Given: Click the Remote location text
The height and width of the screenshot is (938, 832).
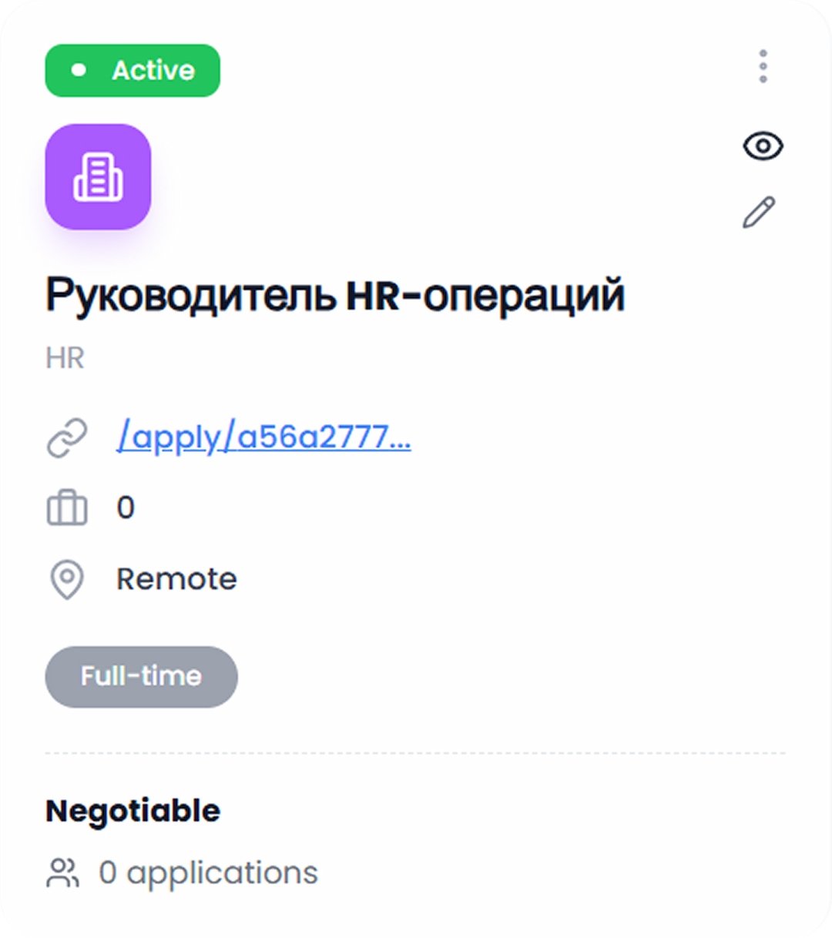Looking at the screenshot, I should click(x=176, y=578).
